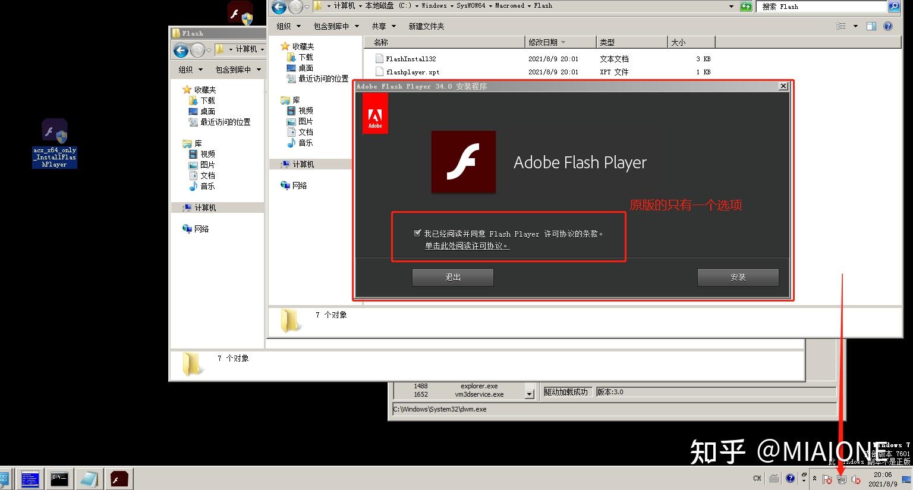Screen dimensions: 913x490
Task: Select Macromed in the address breadcrumb
Action: pyautogui.click(x=510, y=6)
